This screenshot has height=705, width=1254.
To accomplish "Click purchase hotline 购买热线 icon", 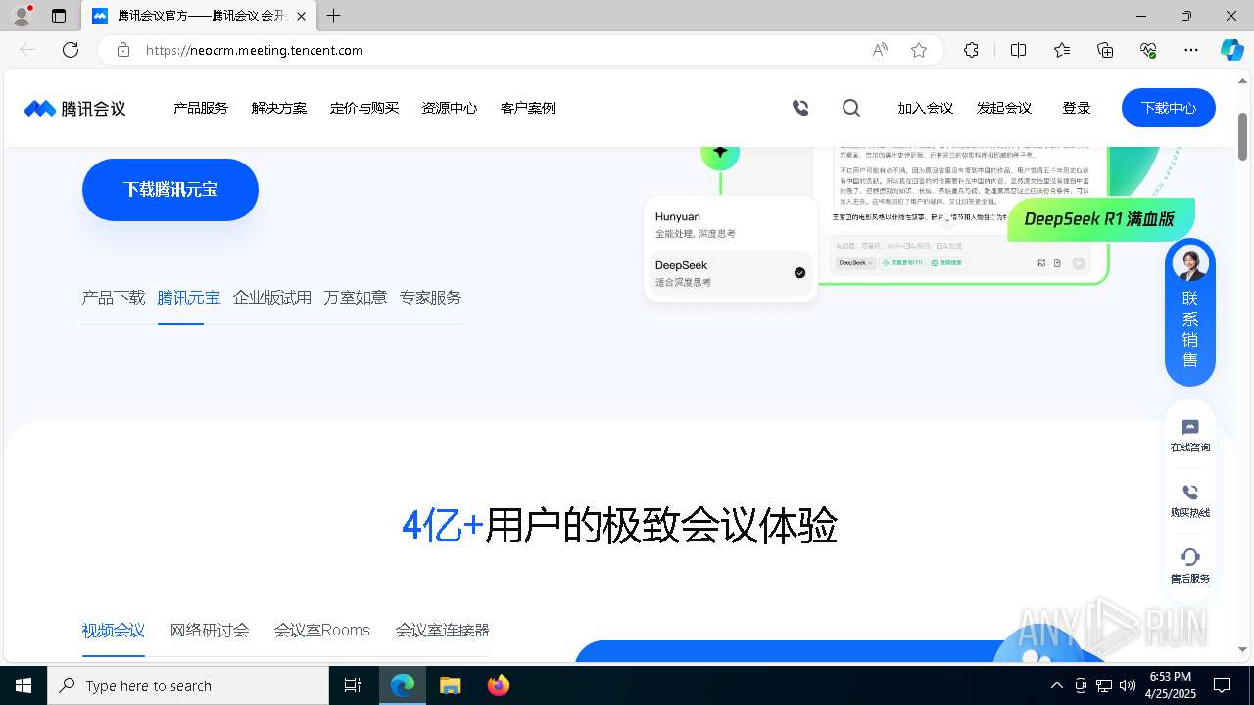I will 1190,500.
